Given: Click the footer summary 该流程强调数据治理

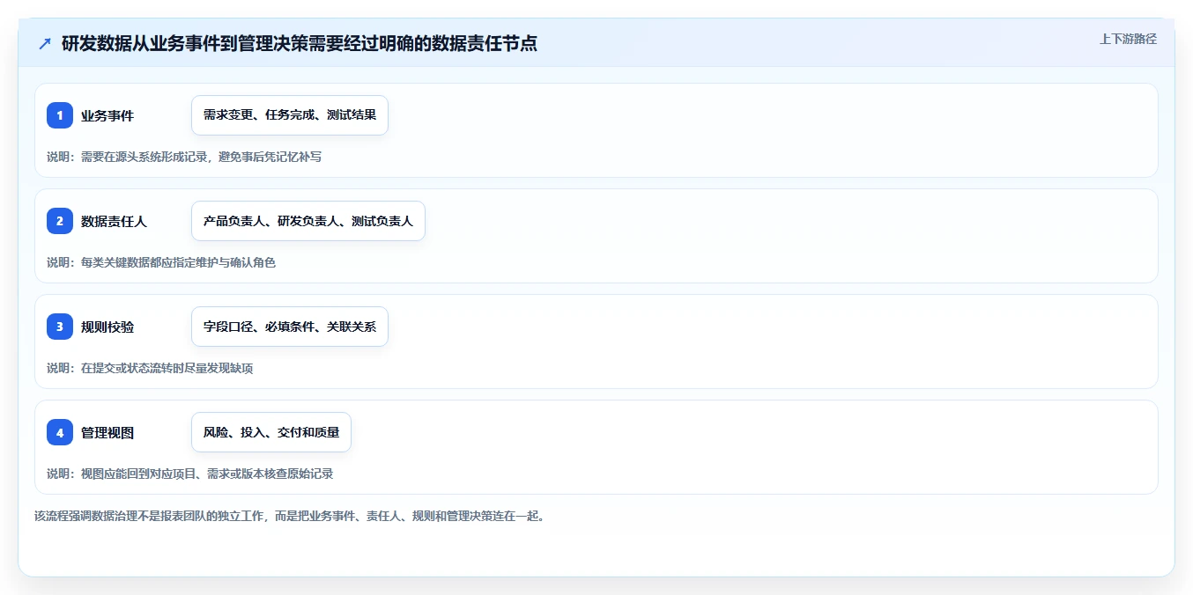Looking at the screenshot, I should pyautogui.click(x=290, y=516).
